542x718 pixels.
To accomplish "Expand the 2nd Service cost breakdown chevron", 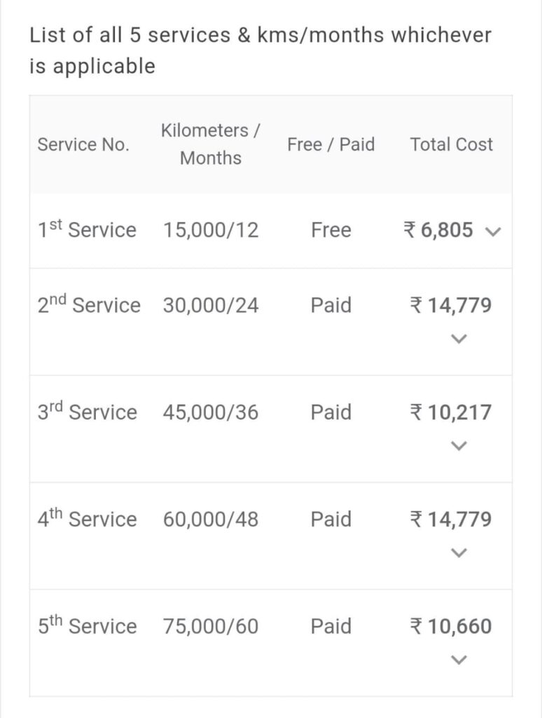I will 459,339.
